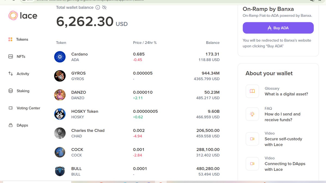Click the Voting Center ticket icon
This screenshot has height=183, width=326.
(11, 108)
